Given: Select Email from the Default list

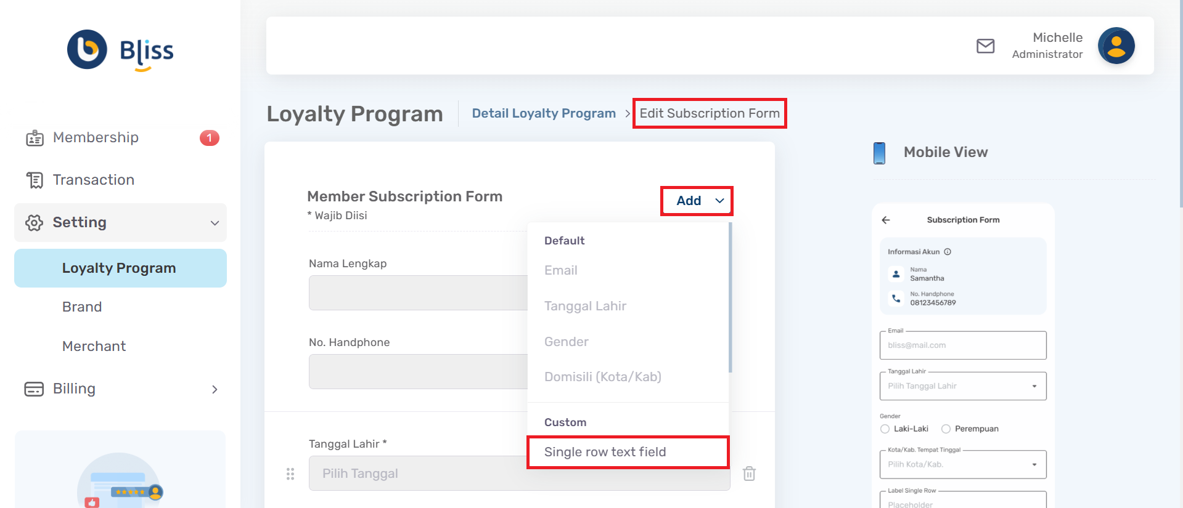Looking at the screenshot, I should click(561, 270).
